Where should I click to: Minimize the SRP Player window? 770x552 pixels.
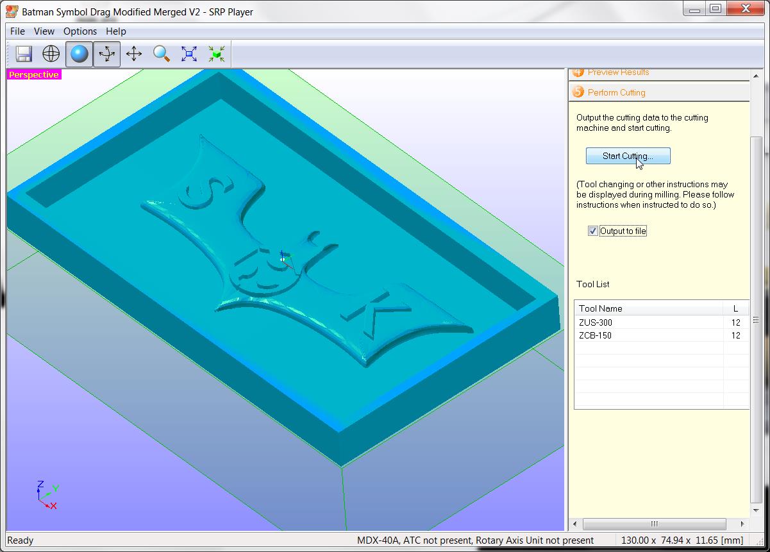(694, 8)
